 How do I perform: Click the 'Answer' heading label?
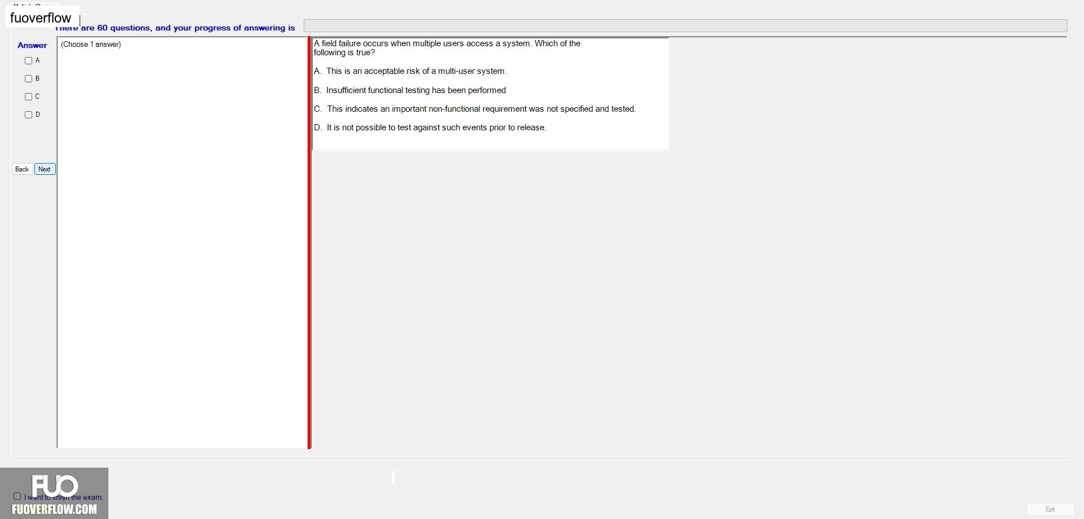(32, 45)
